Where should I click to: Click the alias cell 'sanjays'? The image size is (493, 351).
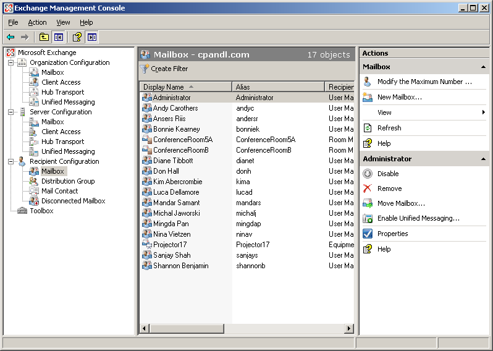[247, 255]
